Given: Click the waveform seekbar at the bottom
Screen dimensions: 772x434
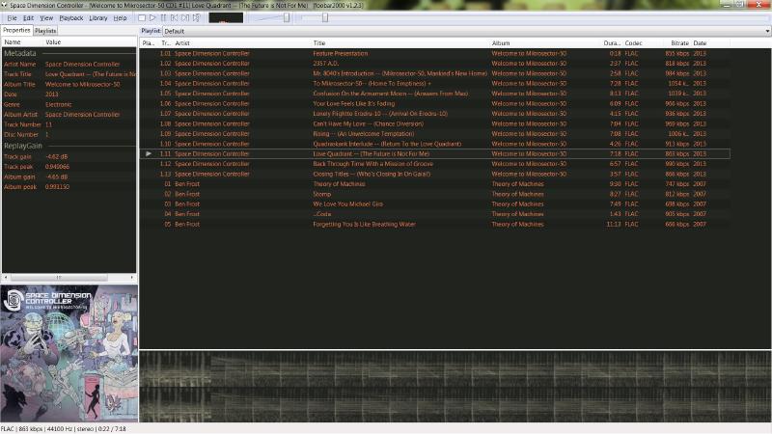Looking at the screenshot, I should tap(455, 387).
